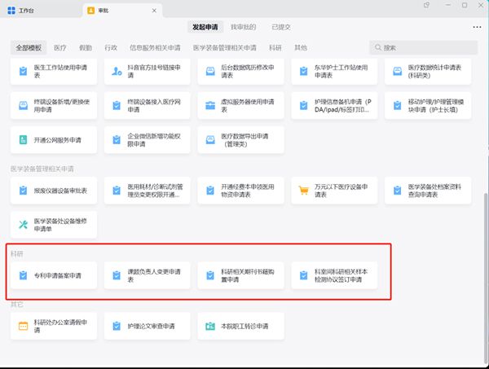Open the 东华护士工作站使用申请表 icon
Screen dimensions: 489x369
click(x=304, y=72)
